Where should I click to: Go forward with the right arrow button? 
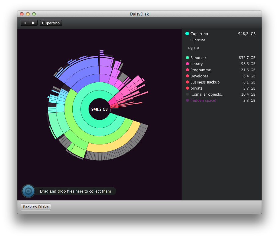pos(34,23)
